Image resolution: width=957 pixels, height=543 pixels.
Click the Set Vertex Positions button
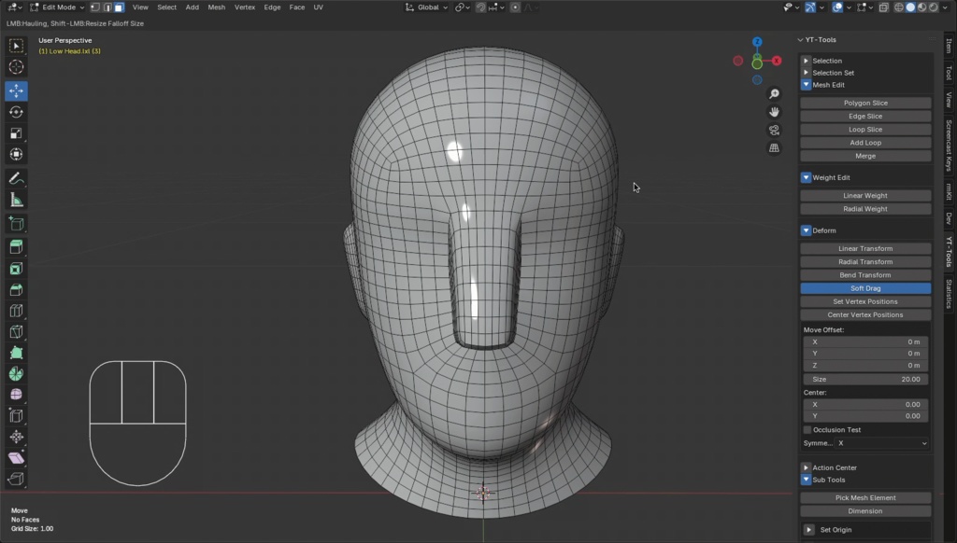(865, 301)
